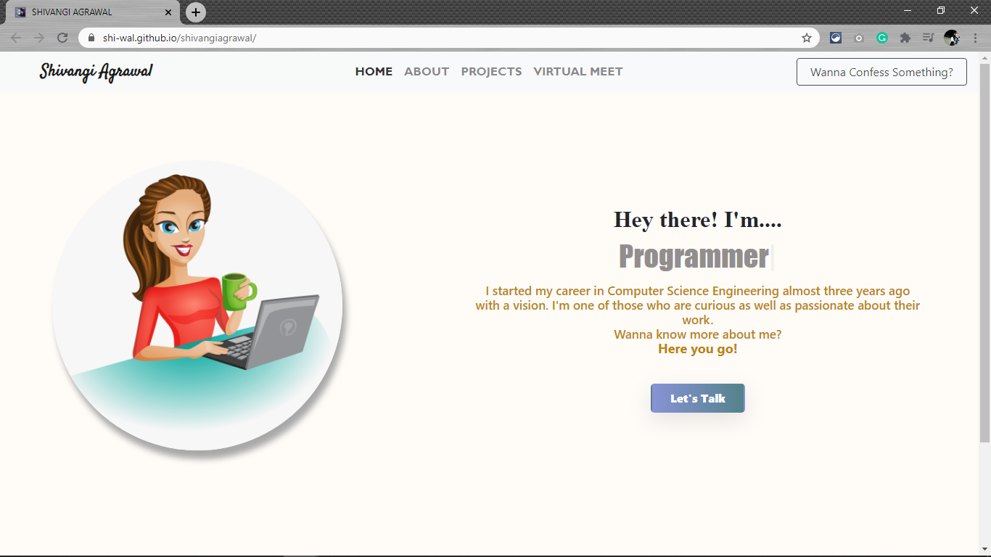The image size is (991, 557).
Task: Click the address bar URL field
Action: pos(435,38)
